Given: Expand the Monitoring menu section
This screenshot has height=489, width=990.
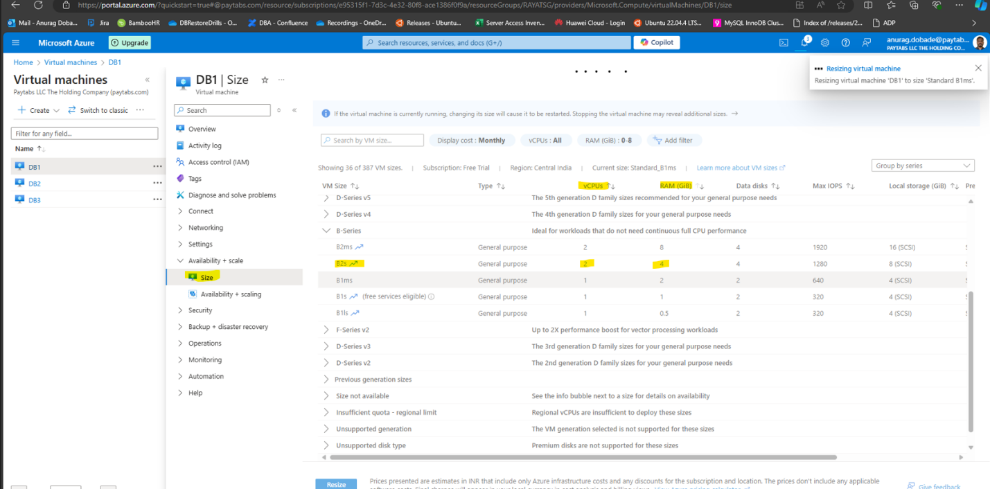Looking at the screenshot, I should (x=180, y=360).
